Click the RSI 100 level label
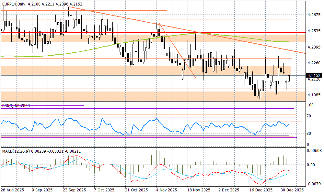Image resolution: width=324 pixels, height=194 pixels. click(310, 105)
